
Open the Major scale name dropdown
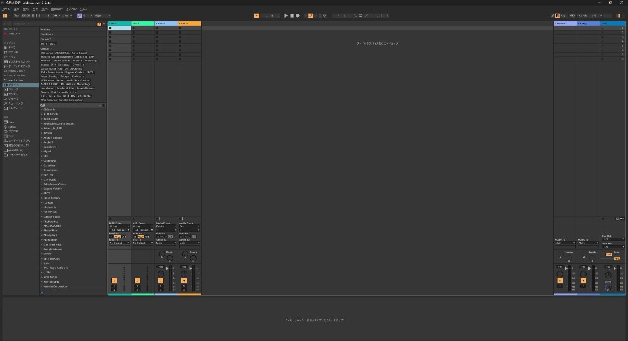tap(102, 16)
